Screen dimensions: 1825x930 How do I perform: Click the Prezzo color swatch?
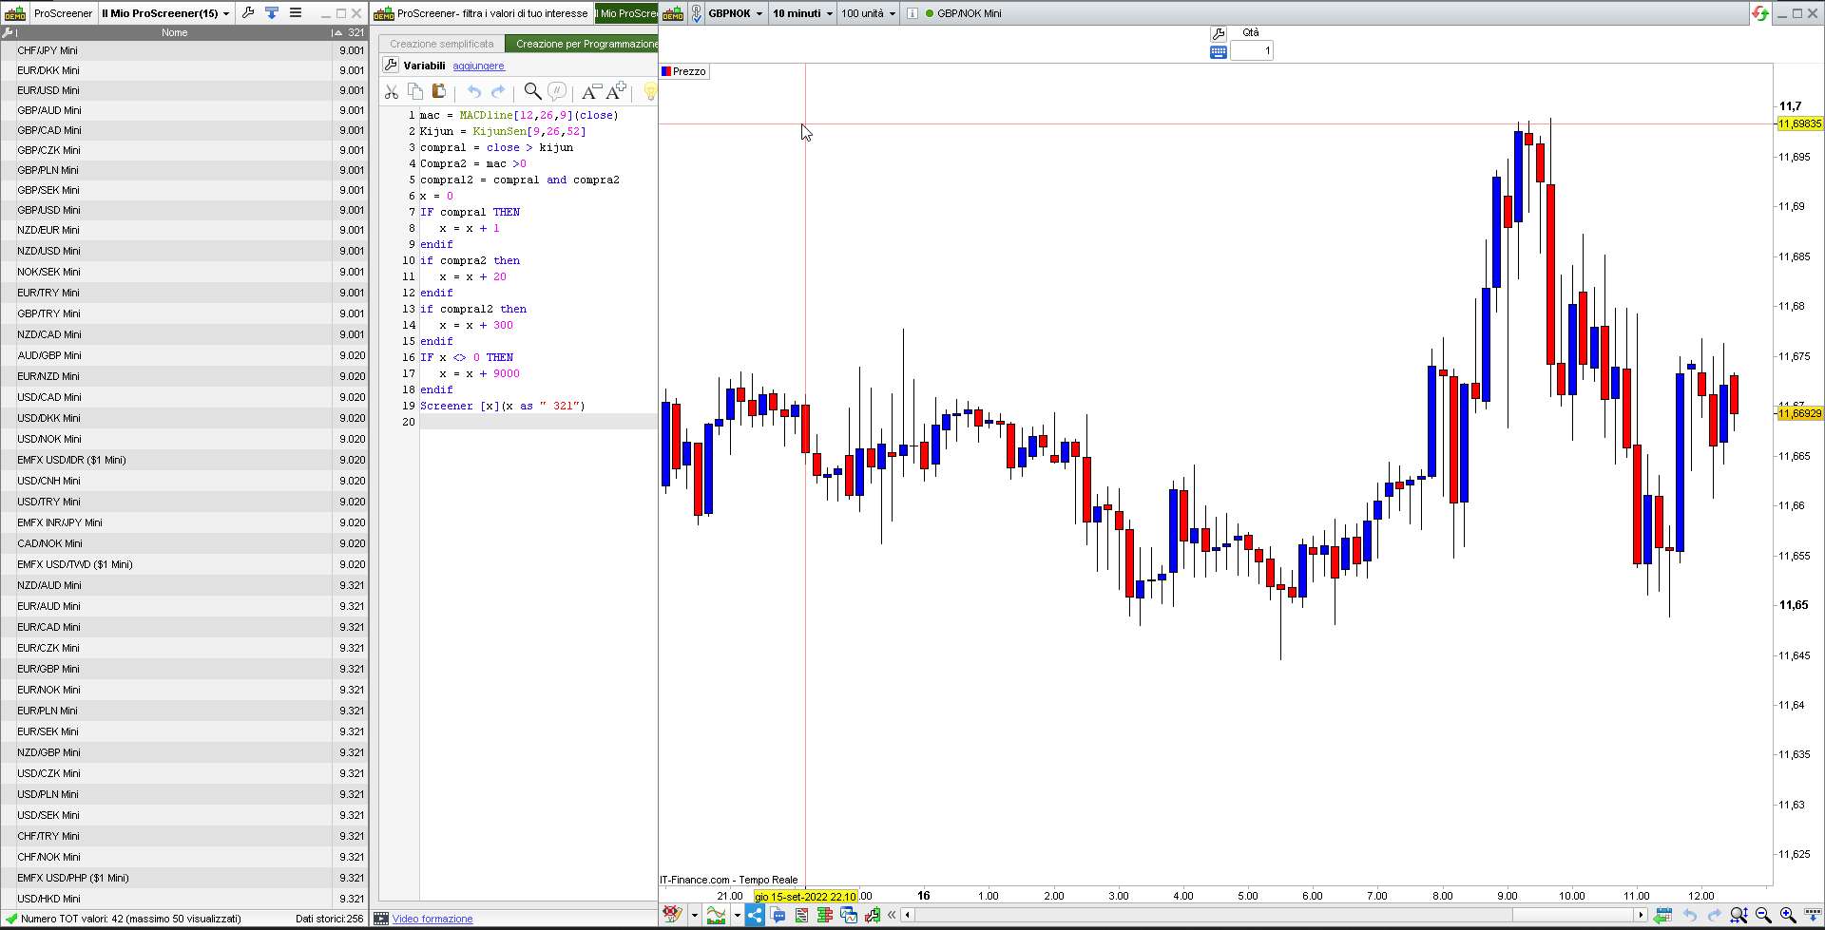666,71
